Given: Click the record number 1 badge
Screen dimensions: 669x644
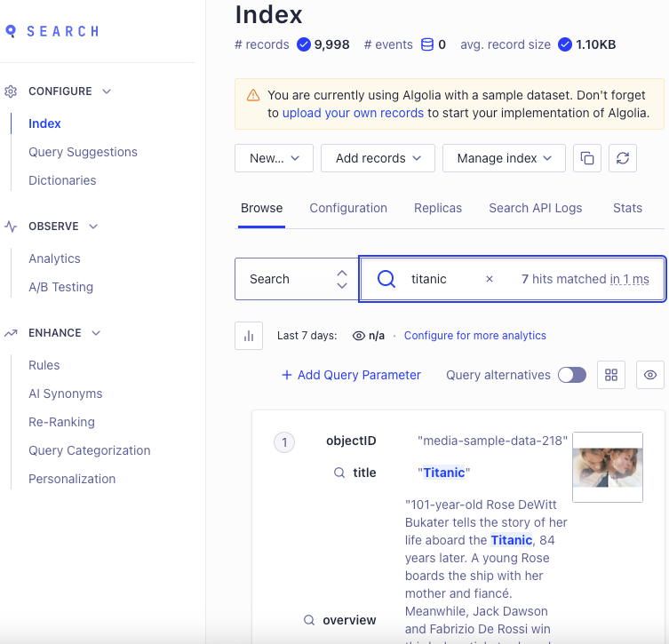Looking at the screenshot, I should click(x=284, y=442).
